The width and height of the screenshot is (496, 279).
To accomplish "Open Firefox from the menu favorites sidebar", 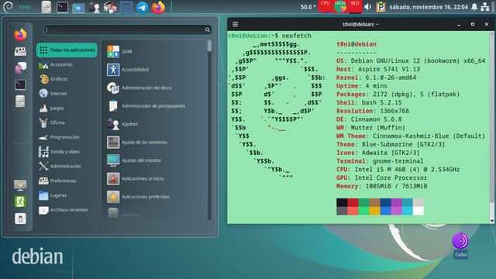I will pyautogui.click(x=20, y=34).
